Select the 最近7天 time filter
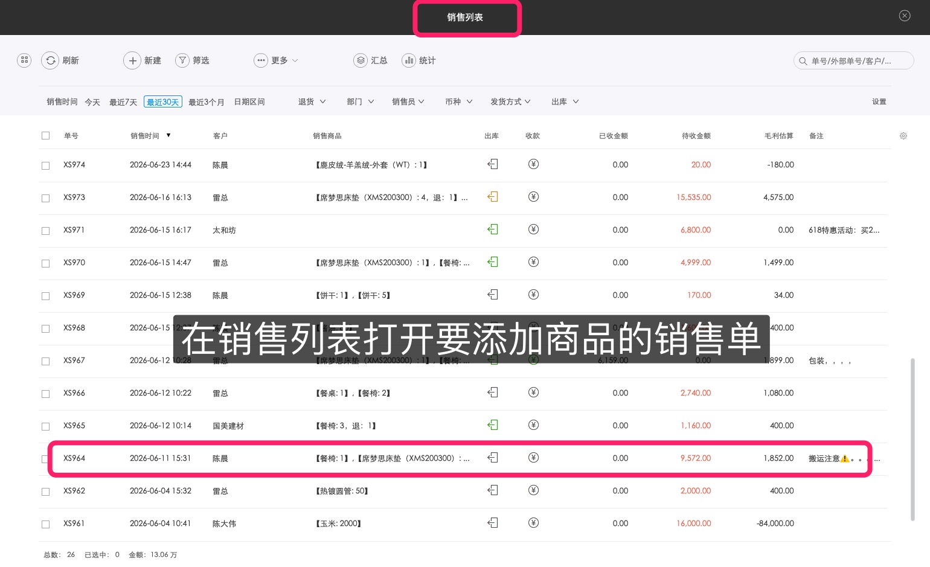Screen dimensions: 930x567 coord(123,102)
